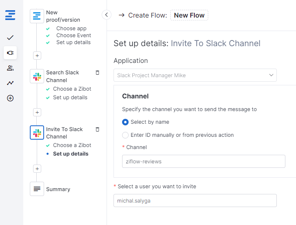Click the plus circle icon in sidebar
The image size is (296, 225).
[10, 98]
